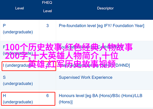Click the Descriptor column header
153x109 pixels.
(x=105, y=8)
